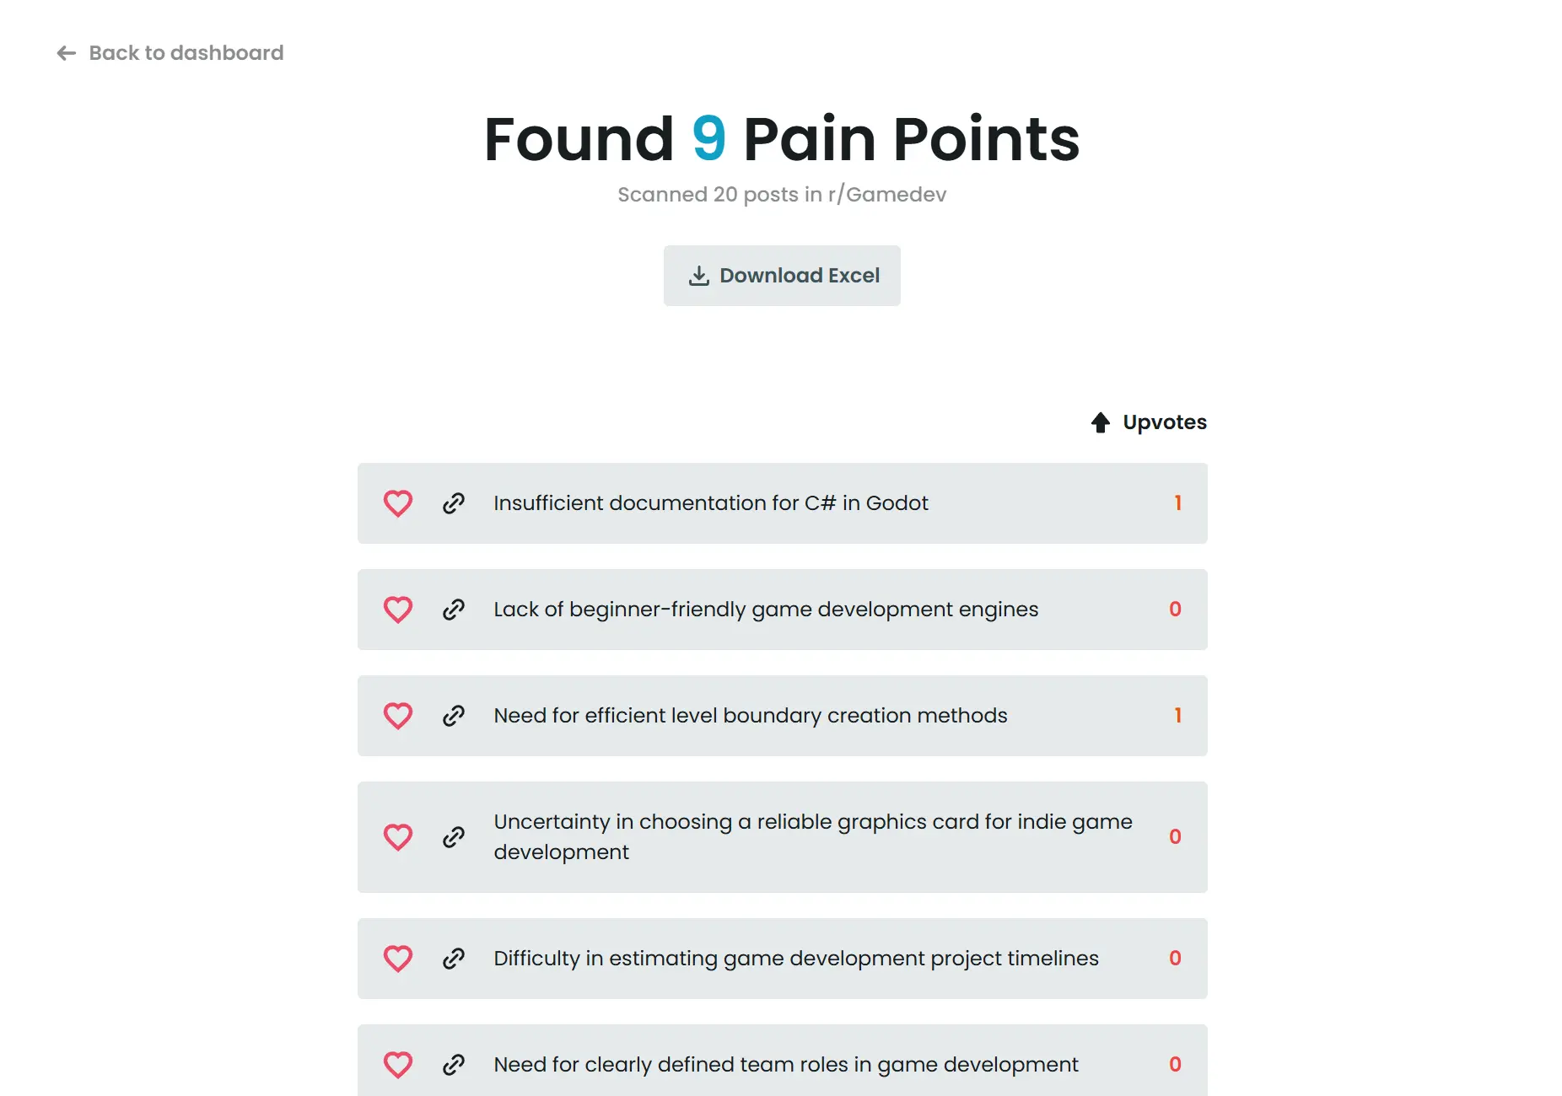Click the upvote arrow sort icon
Viewport: 1562px width, 1096px height.
(1100, 422)
